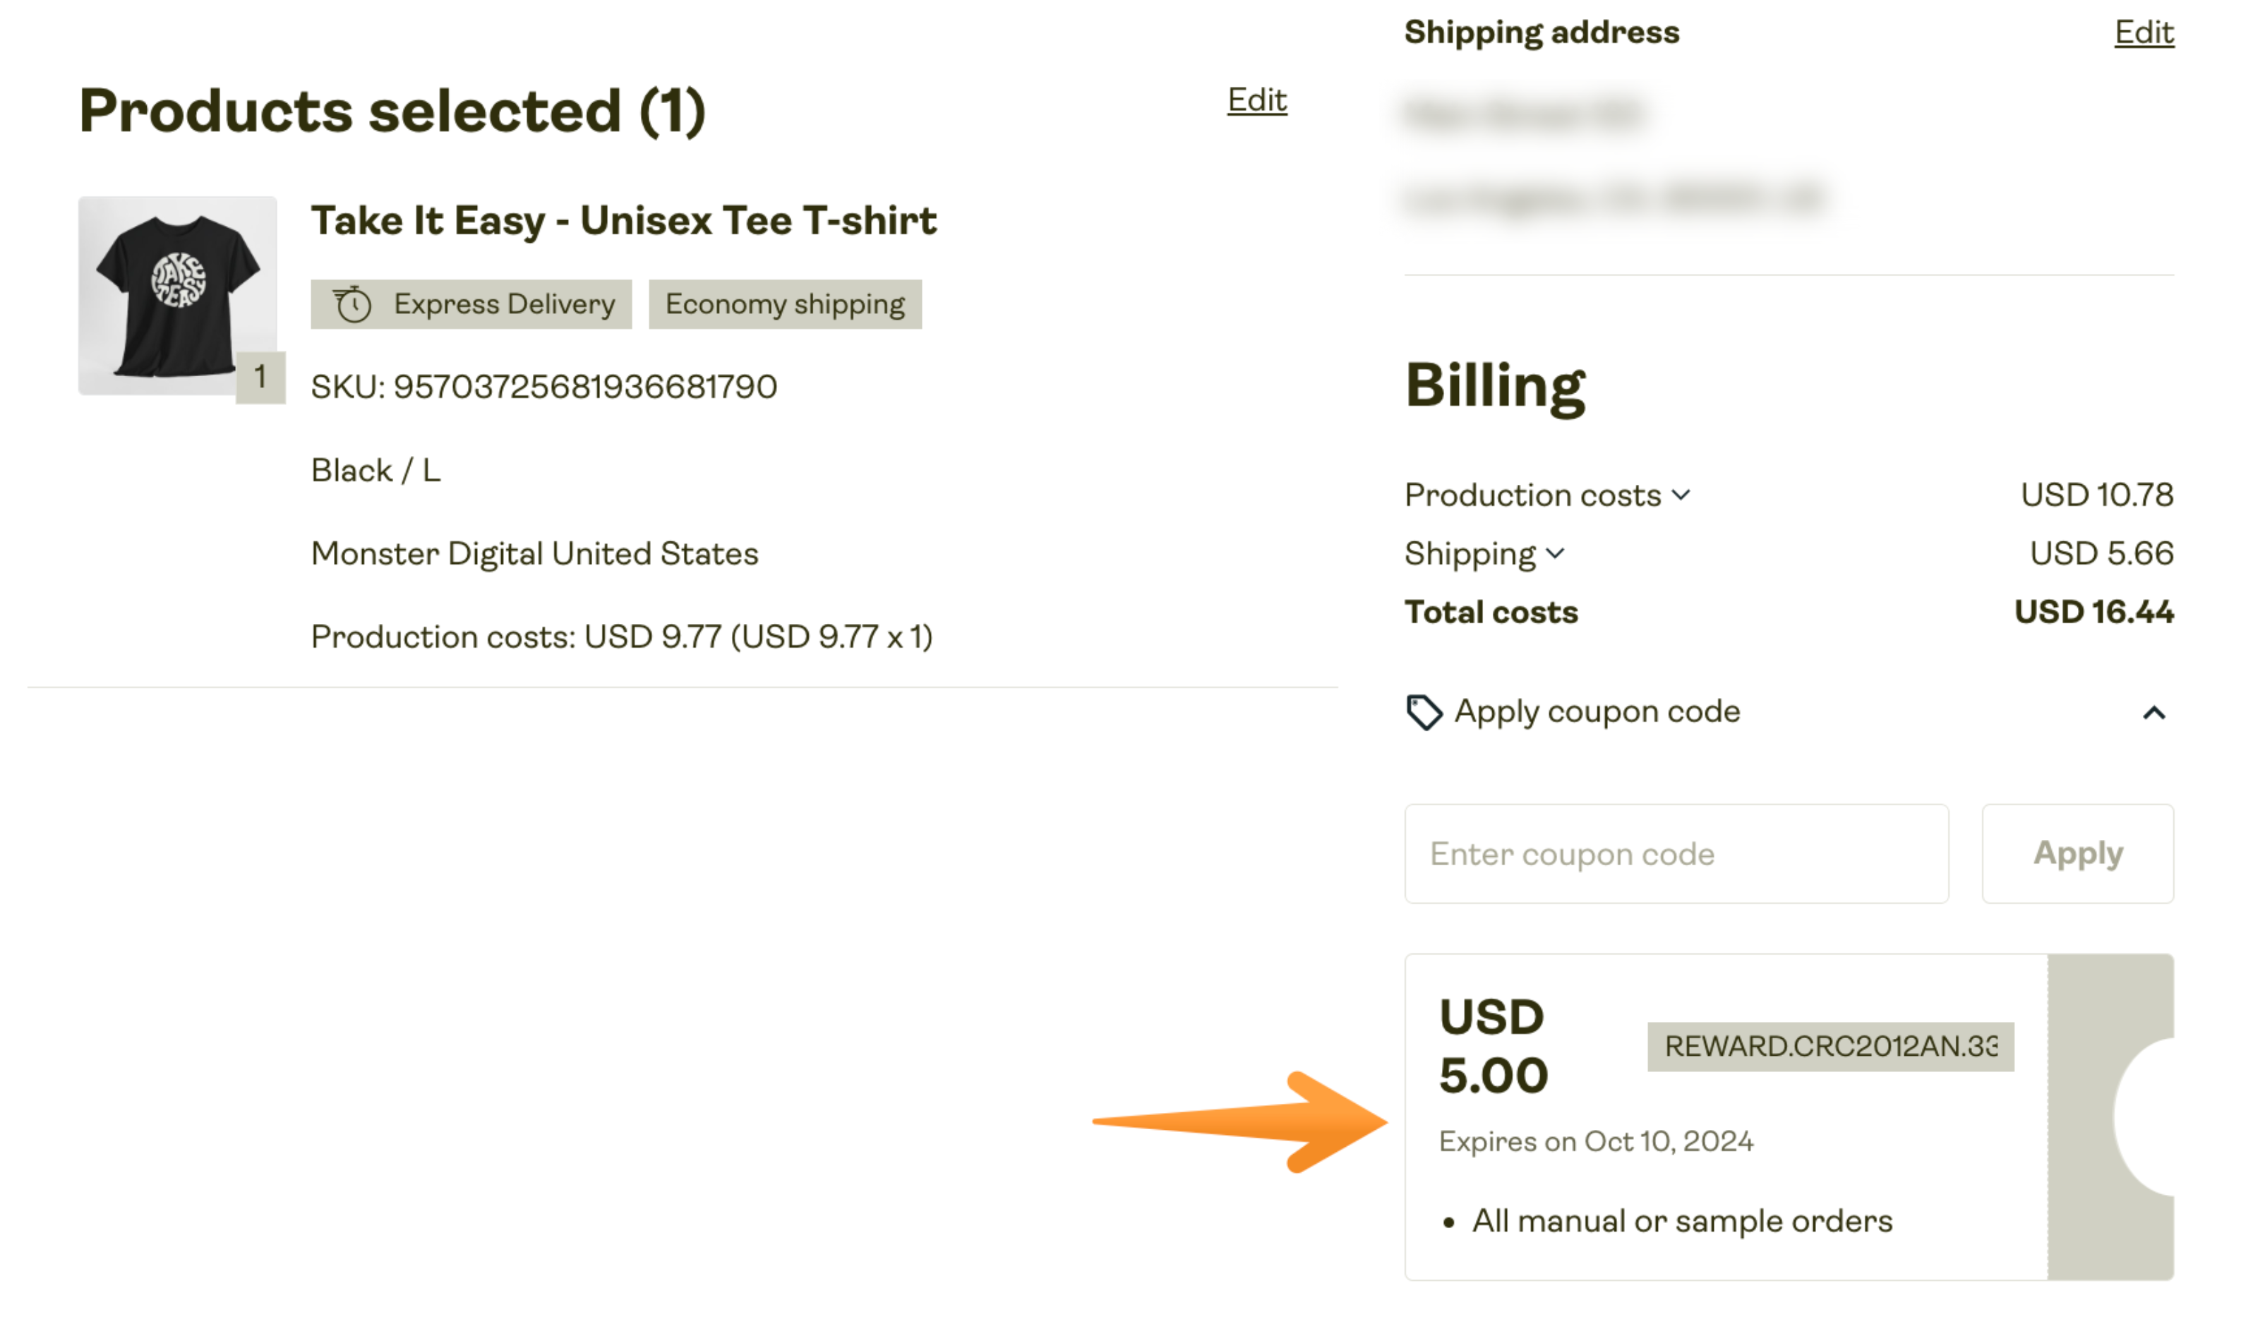
Task: Click the coupon tag icon
Action: pos(1423,713)
